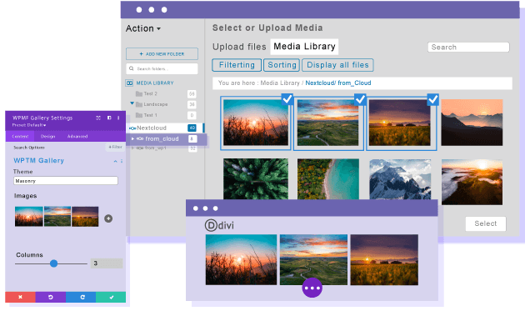Discard changes with the red X button

pos(20,297)
